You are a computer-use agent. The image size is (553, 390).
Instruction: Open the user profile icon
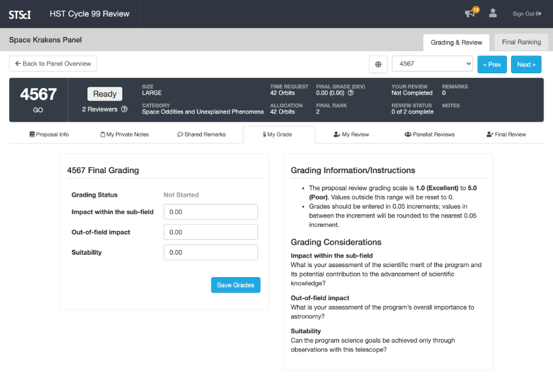point(493,14)
